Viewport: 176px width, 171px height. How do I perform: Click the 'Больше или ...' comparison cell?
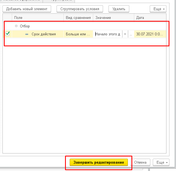[78, 34]
